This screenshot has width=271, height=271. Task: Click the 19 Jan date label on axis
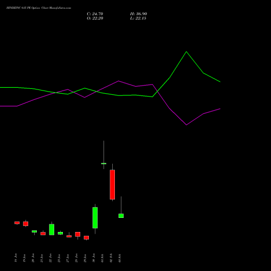pyautogui.click(x=24, y=258)
